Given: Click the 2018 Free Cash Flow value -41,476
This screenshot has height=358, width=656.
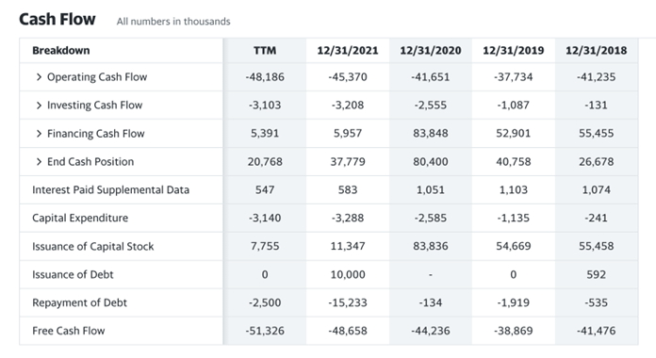Looking at the screenshot, I should [597, 331].
